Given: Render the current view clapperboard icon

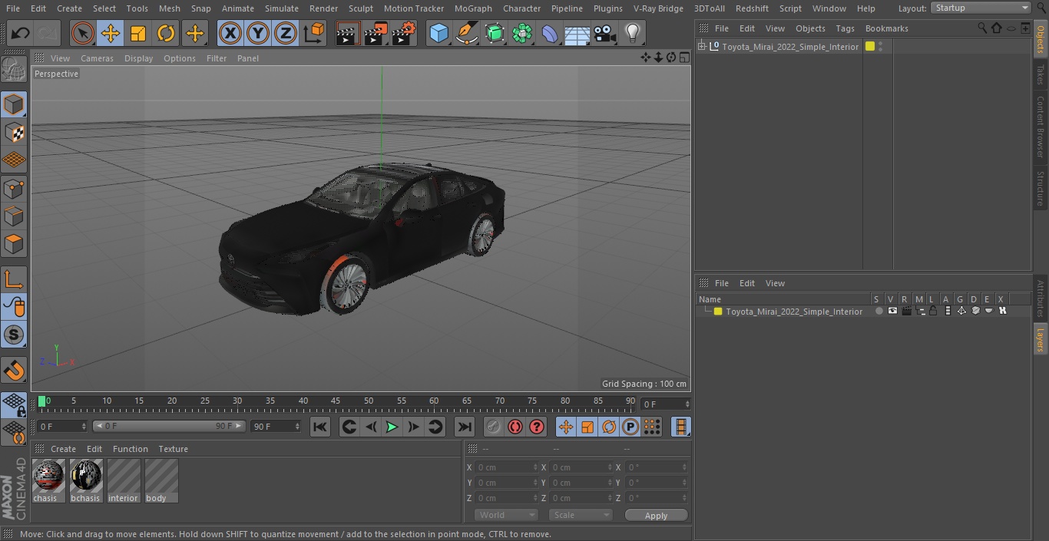Looking at the screenshot, I should [x=348, y=33].
